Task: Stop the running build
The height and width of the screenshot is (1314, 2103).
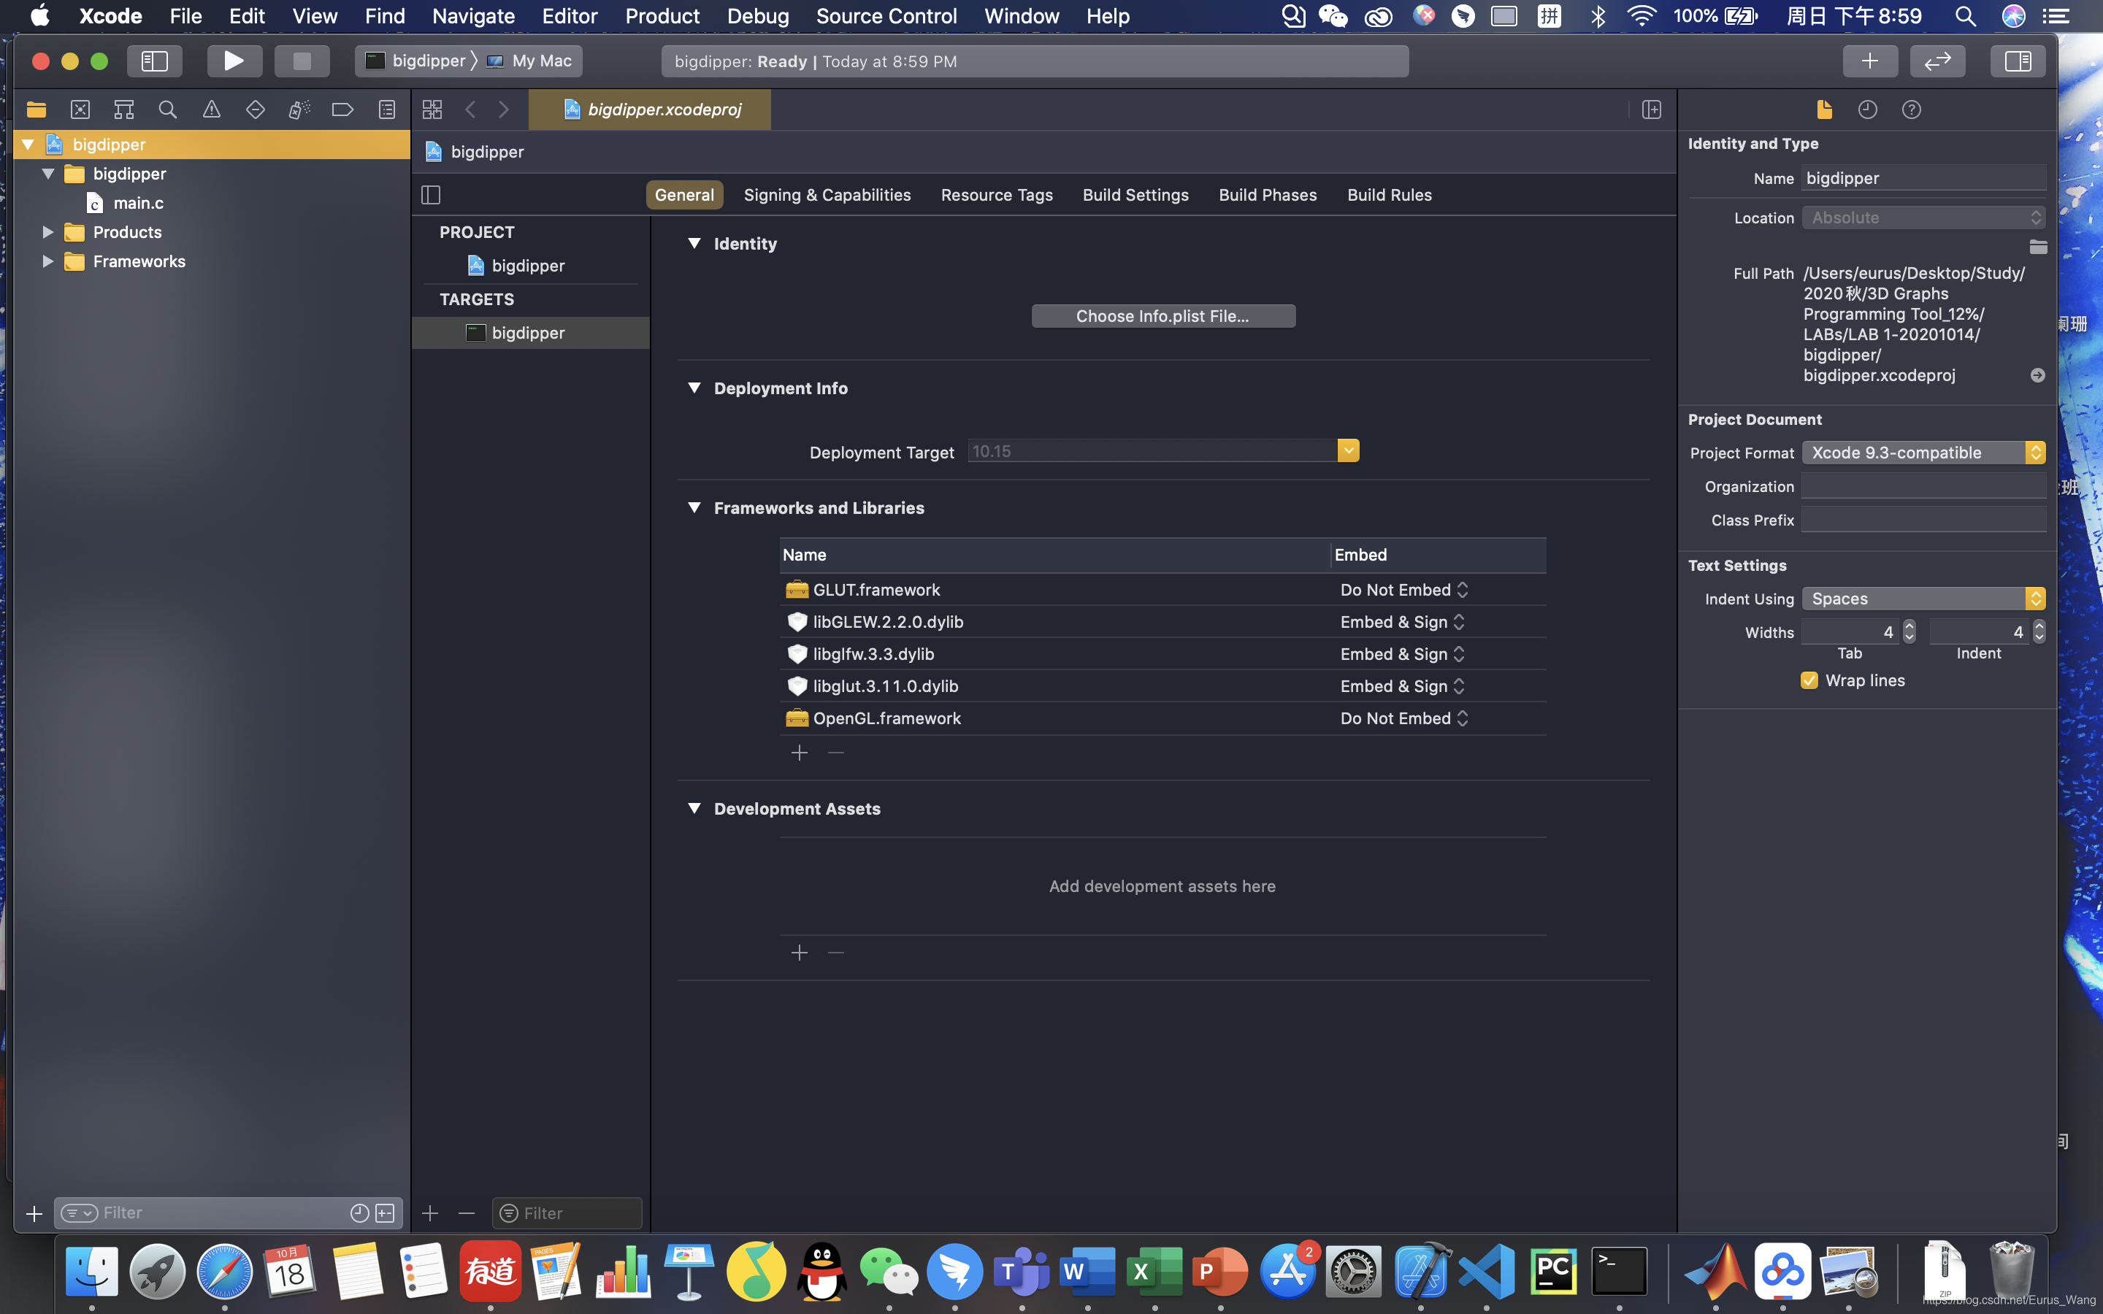Action: tap(302, 61)
